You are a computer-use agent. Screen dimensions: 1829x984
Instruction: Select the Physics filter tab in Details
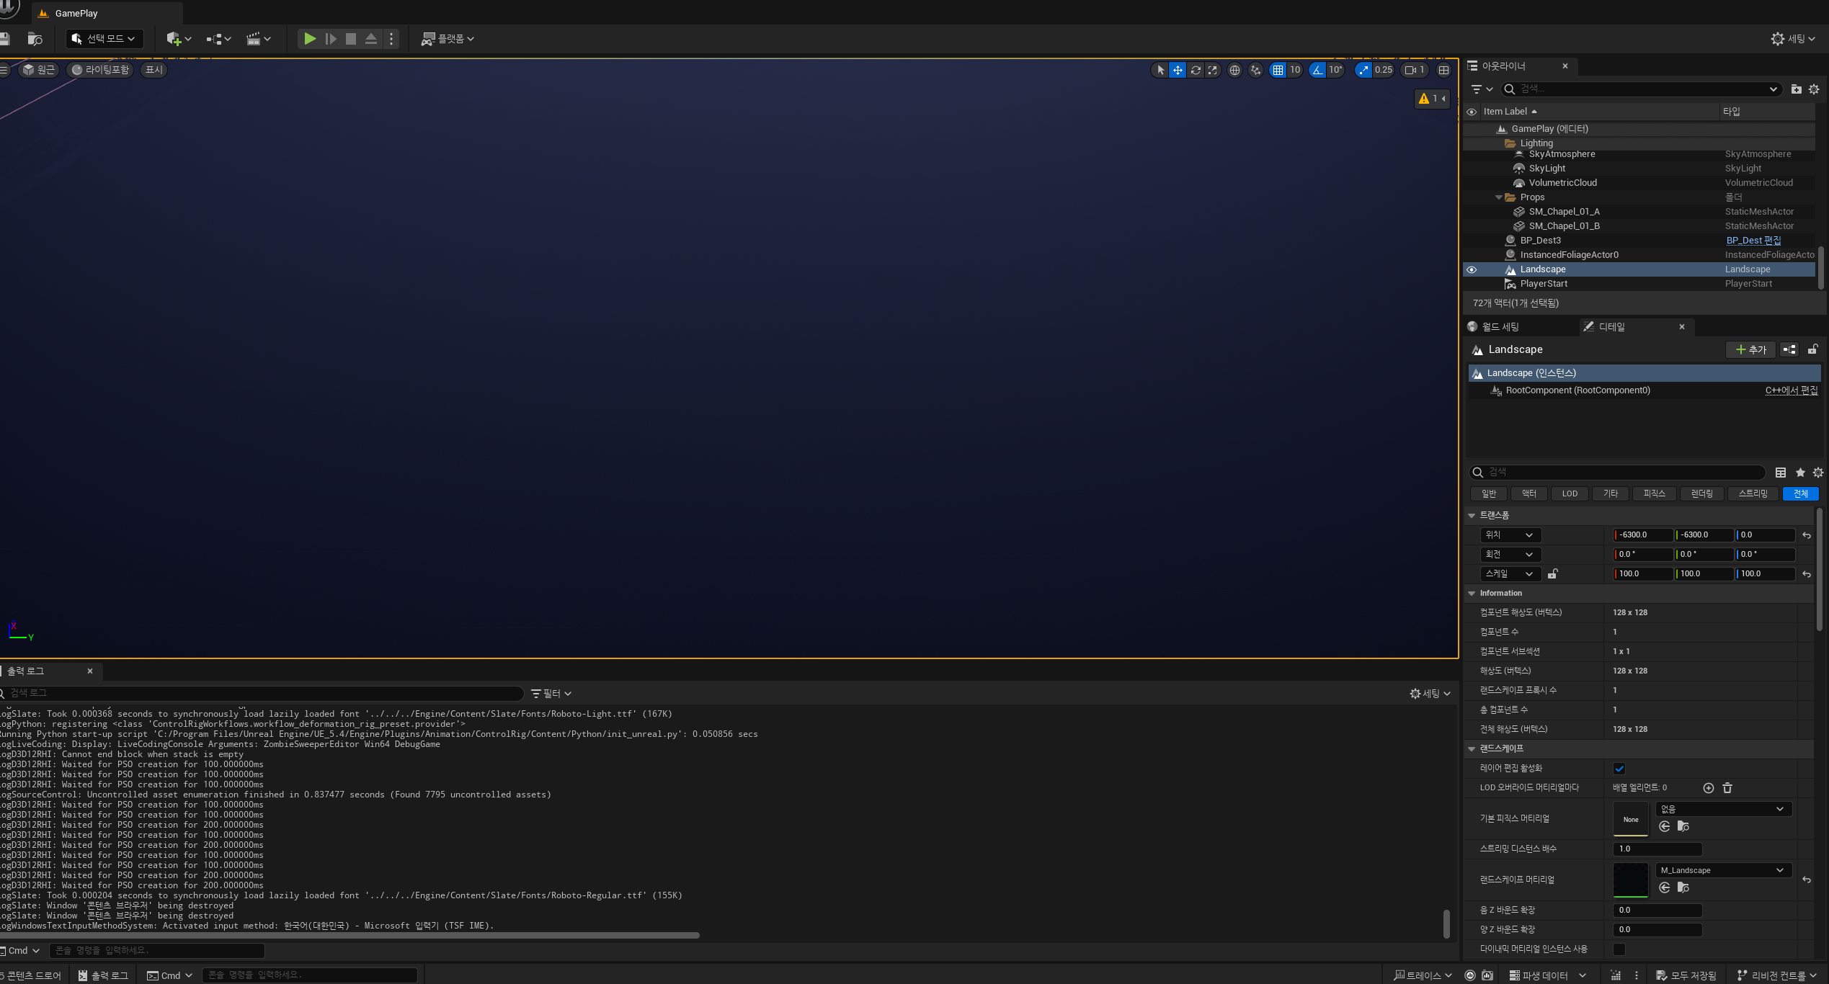pos(1654,493)
